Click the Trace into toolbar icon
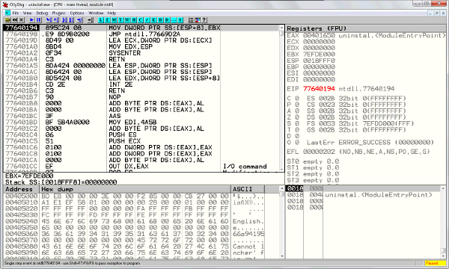The width and height of the screenshot is (449, 269). pyautogui.click(x=64, y=20)
